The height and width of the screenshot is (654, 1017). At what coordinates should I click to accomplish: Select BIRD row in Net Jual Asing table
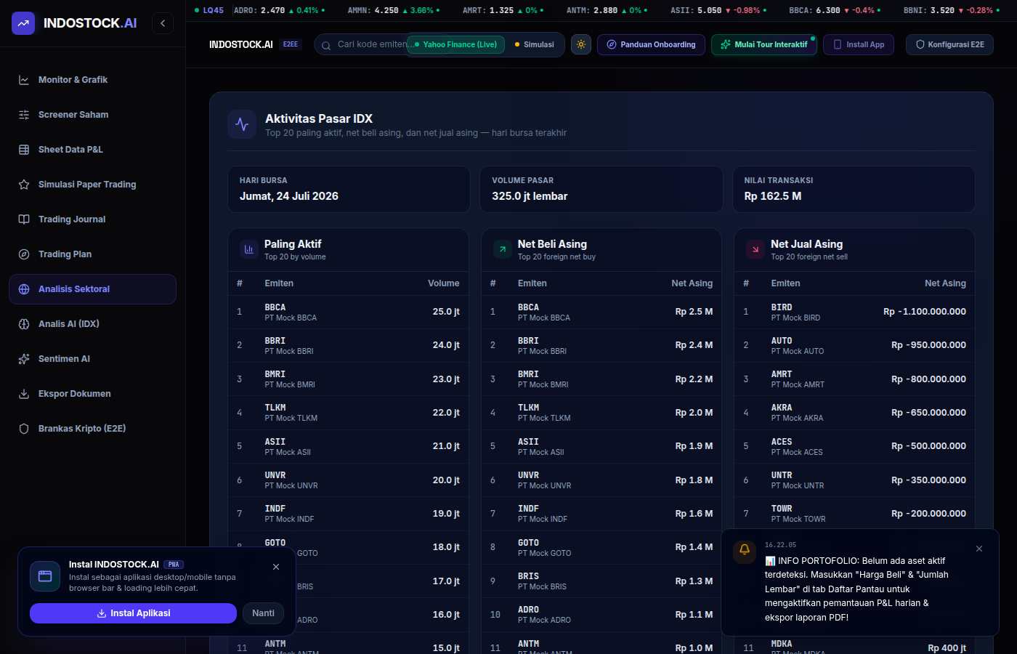(x=854, y=312)
